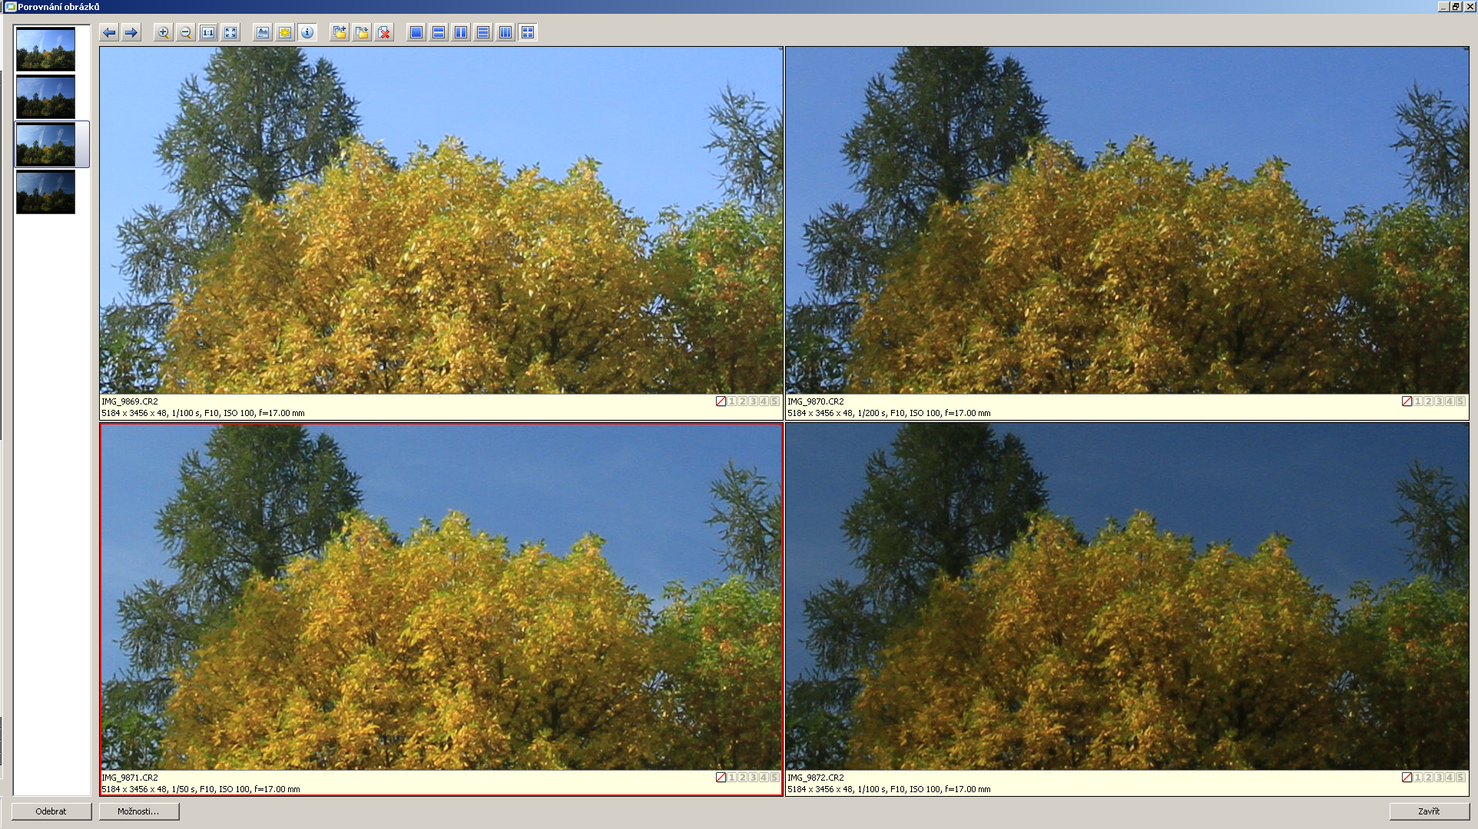Show the histogram overlay
Viewport: 1478px width, 829px height.
(x=263, y=33)
